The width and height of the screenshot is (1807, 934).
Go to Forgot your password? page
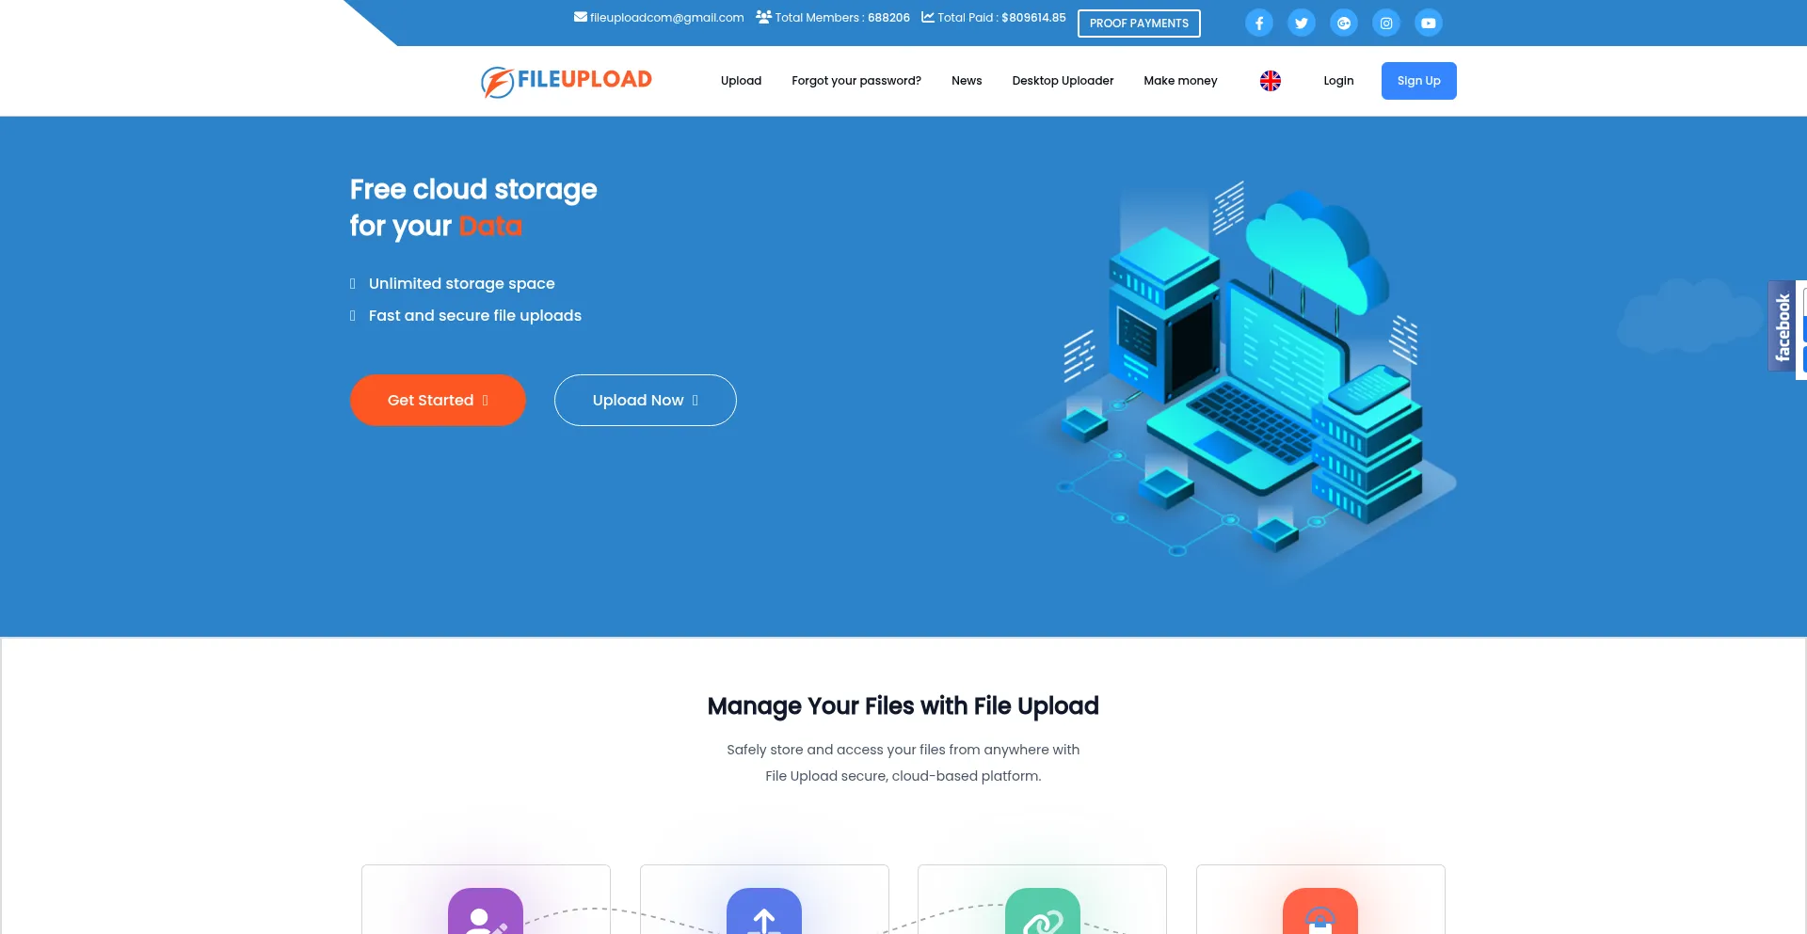tap(856, 81)
